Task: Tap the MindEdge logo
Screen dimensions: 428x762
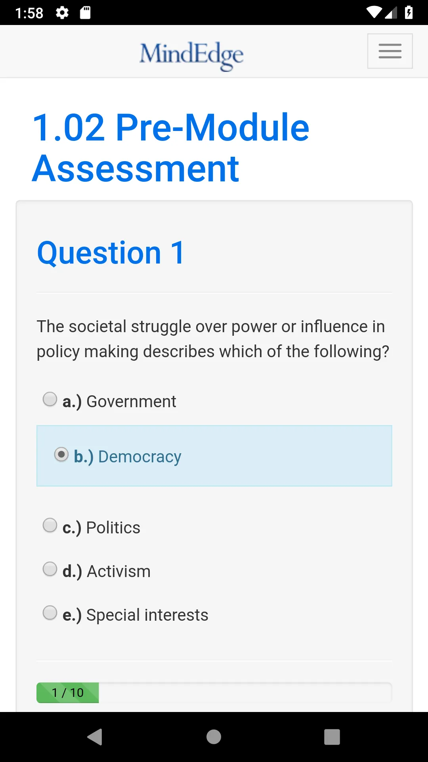Action: (191, 56)
